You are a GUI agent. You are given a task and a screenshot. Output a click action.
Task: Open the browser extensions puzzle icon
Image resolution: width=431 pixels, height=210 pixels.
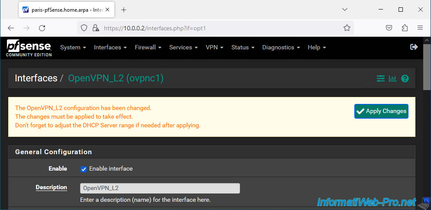(405, 28)
